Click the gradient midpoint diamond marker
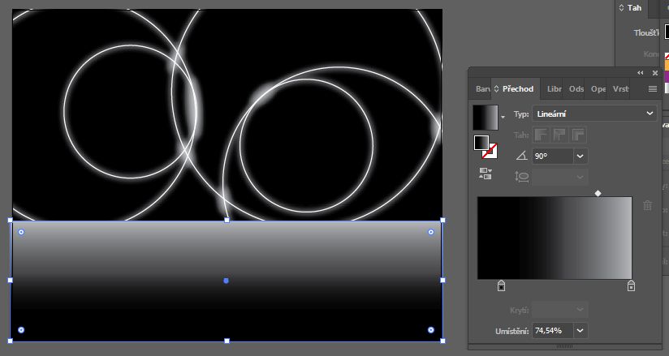The width and height of the screenshot is (669, 356). coord(598,193)
